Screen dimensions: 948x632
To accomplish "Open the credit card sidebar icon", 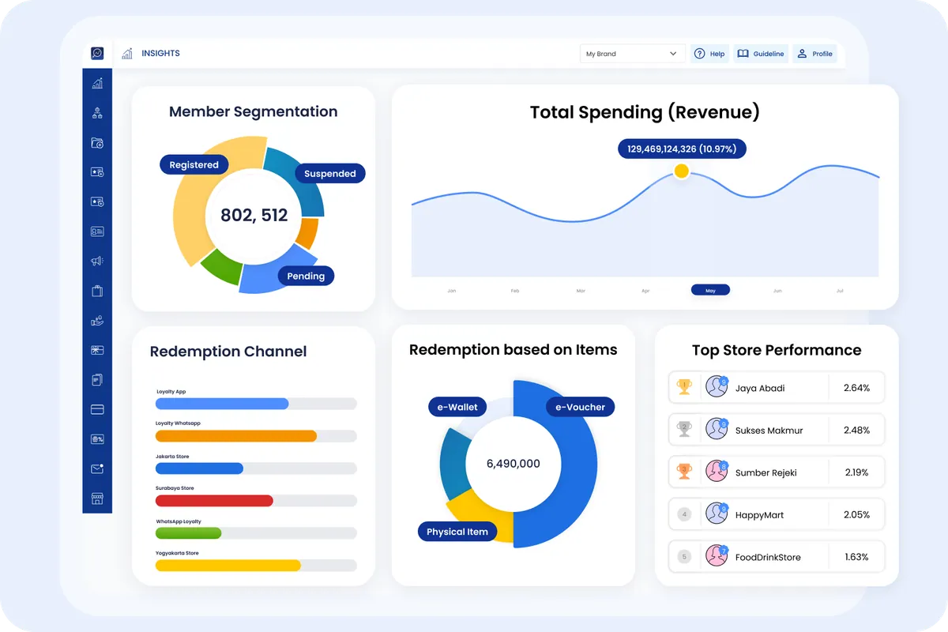I will [x=97, y=409].
